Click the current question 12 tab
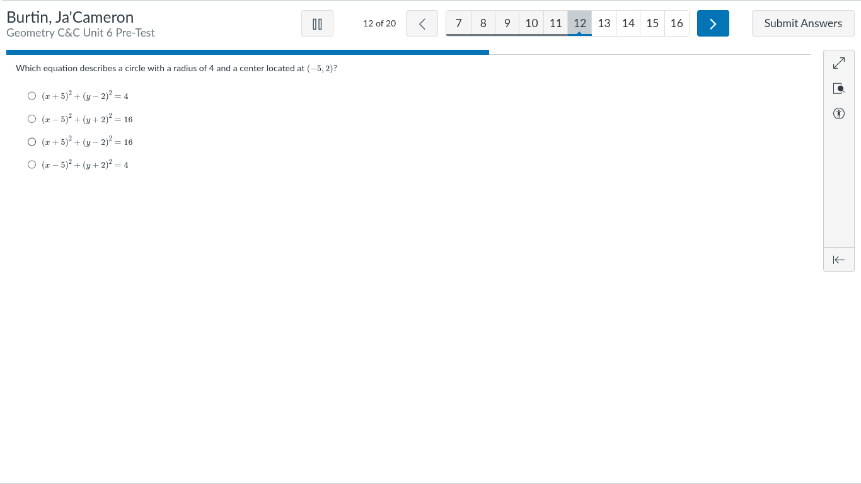This screenshot has height=484, width=861. (x=580, y=23)
